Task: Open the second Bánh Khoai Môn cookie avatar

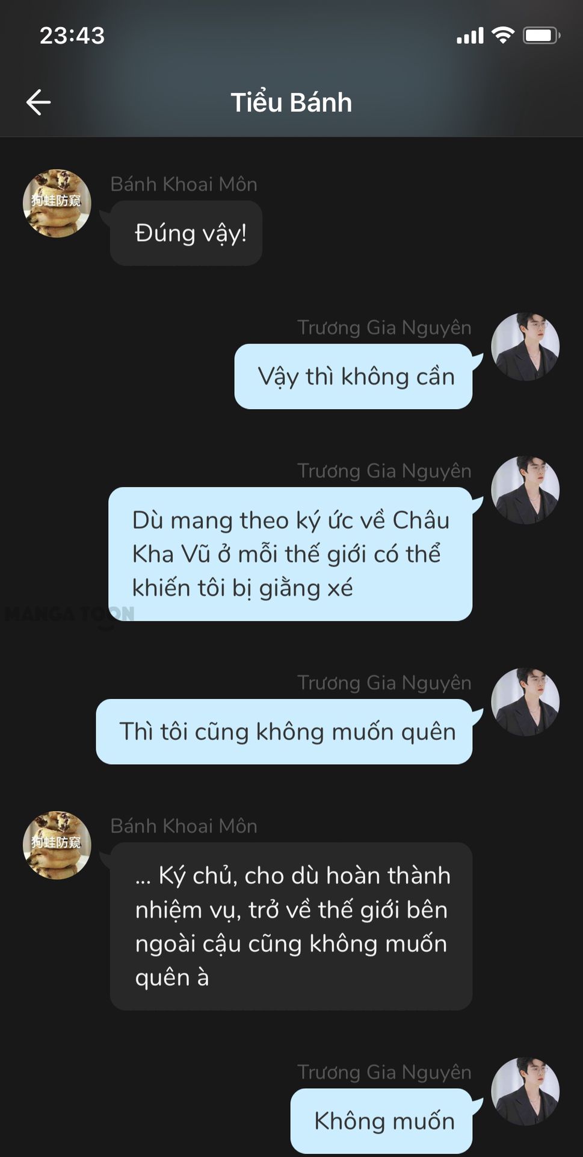Action: click(x=57, y=845)
